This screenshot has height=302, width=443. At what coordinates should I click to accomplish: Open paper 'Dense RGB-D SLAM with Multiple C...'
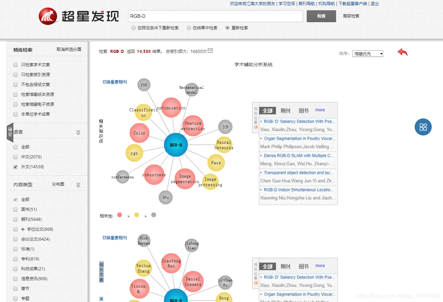coord(299,156)
